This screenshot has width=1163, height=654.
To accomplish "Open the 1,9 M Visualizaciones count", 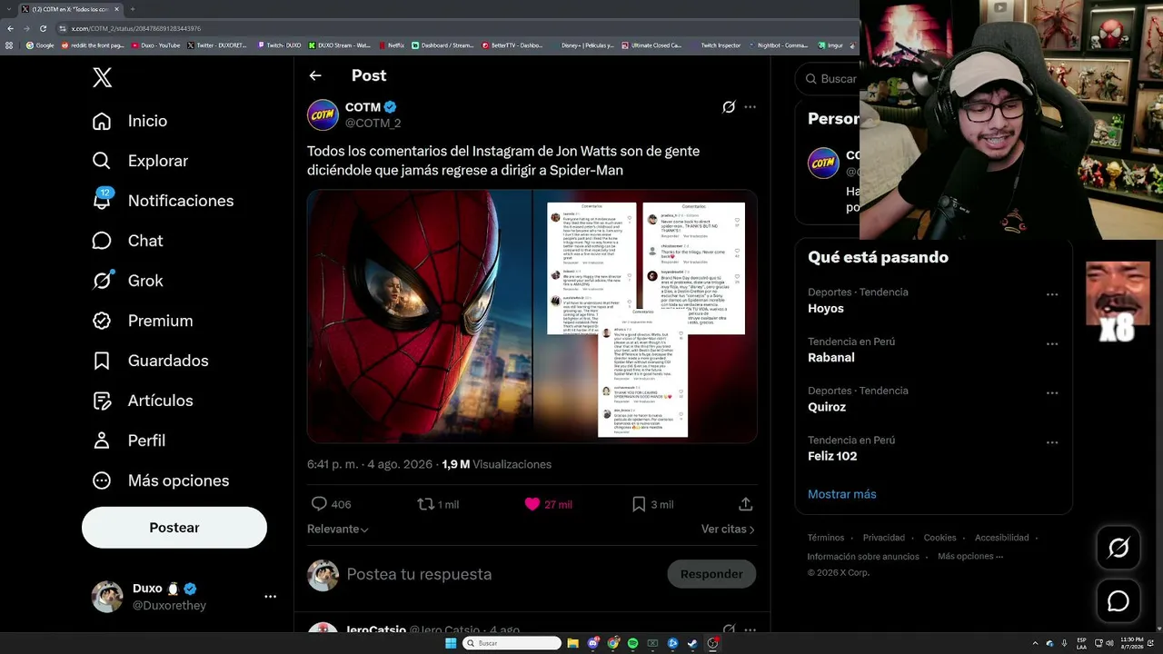I will pyautogui.click(x=497, y=464).
